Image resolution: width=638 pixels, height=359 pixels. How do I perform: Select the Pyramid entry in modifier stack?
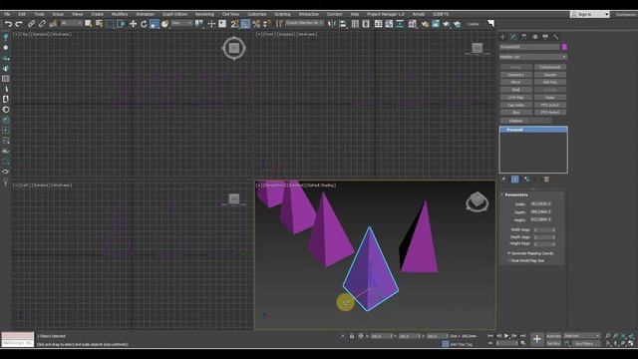(x=533, y=130)
